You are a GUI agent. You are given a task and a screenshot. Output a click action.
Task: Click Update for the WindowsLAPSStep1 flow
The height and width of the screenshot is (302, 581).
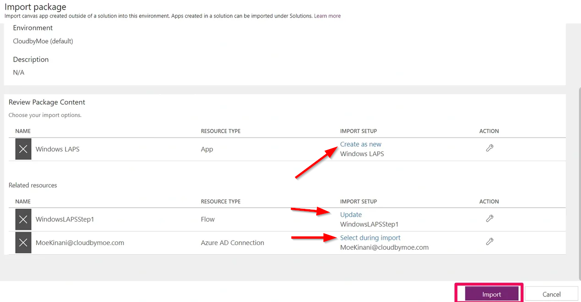click(x=351, y=214)
